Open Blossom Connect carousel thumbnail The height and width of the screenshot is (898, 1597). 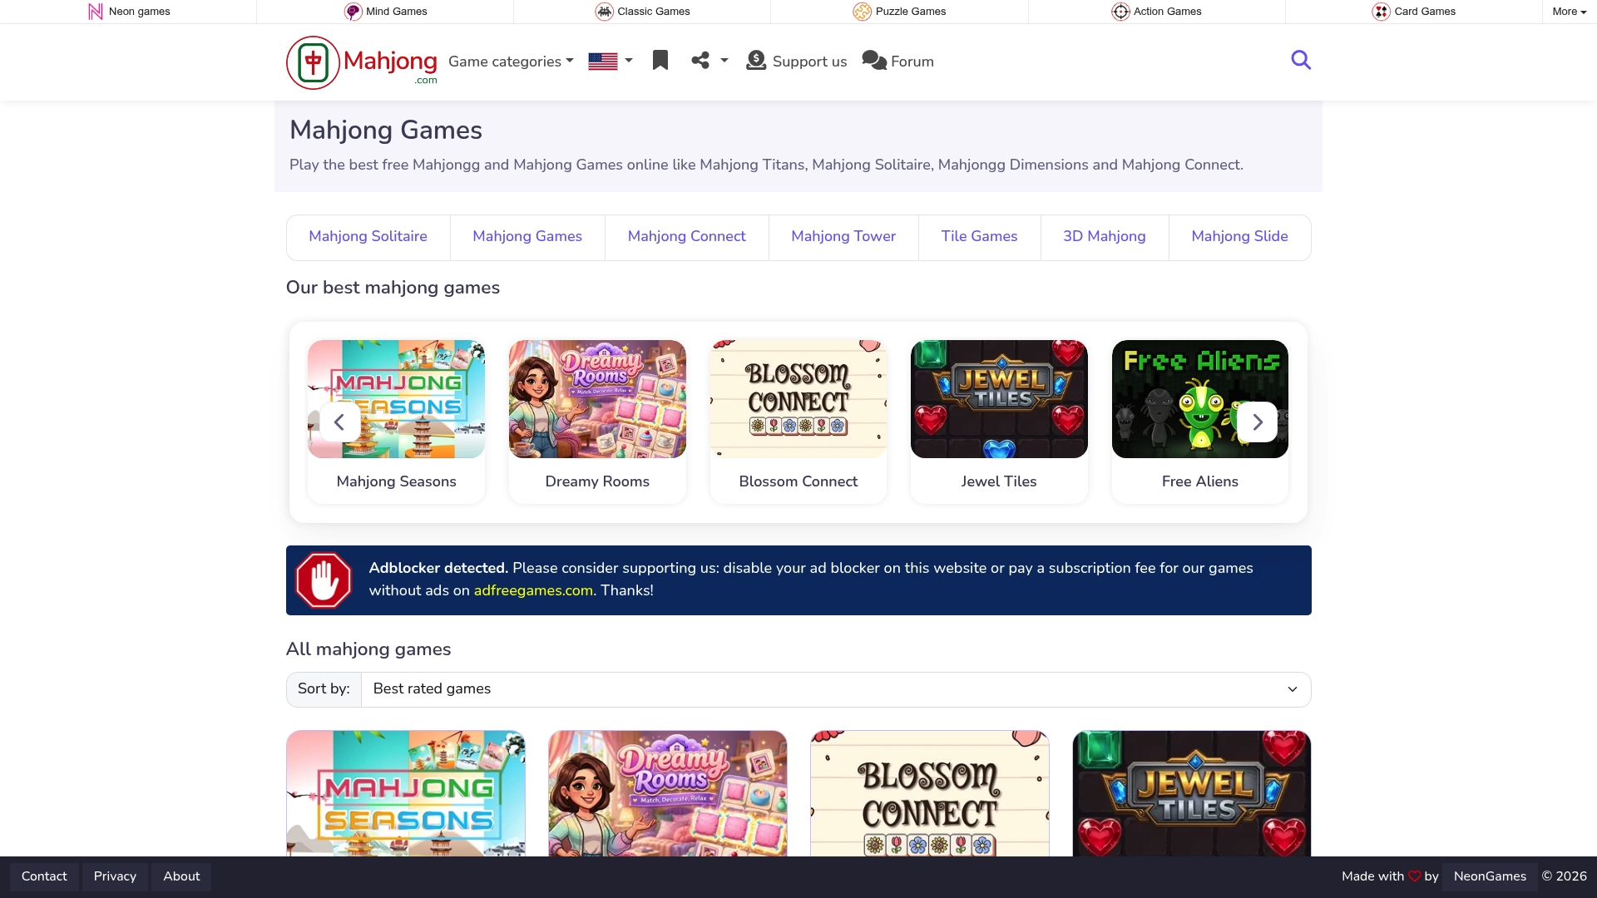point(798,399)
